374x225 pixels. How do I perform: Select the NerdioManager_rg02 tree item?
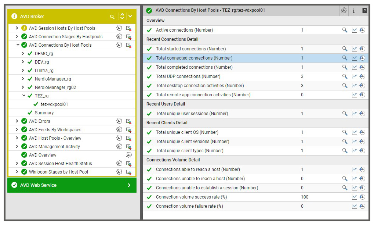point(55,87)
